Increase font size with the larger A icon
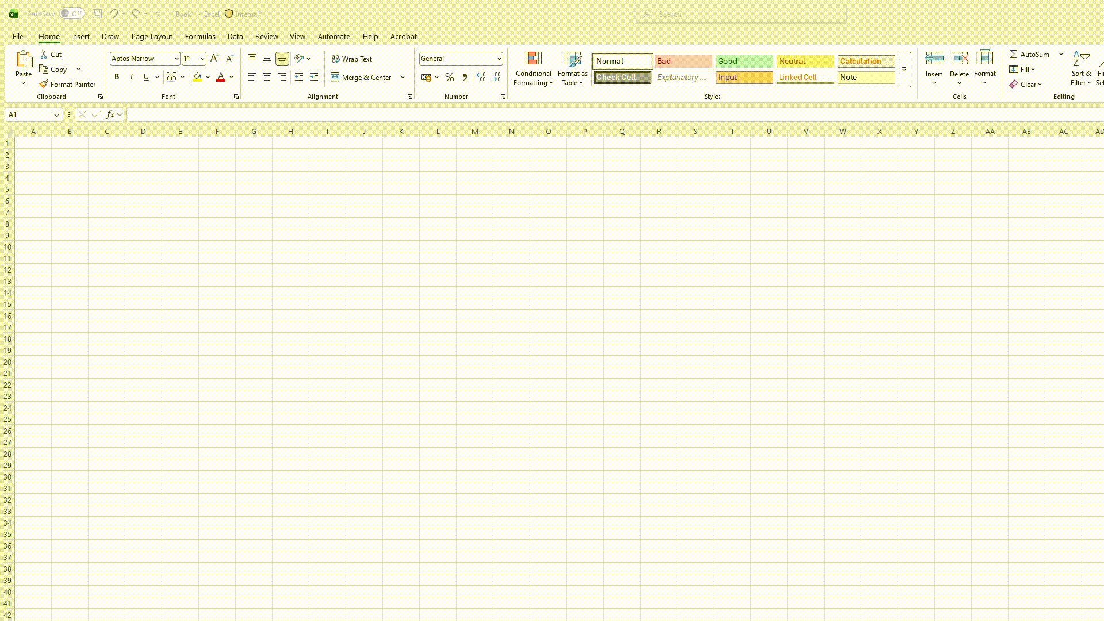This screenshot has width=1104, height=621. tap(214, 59)
